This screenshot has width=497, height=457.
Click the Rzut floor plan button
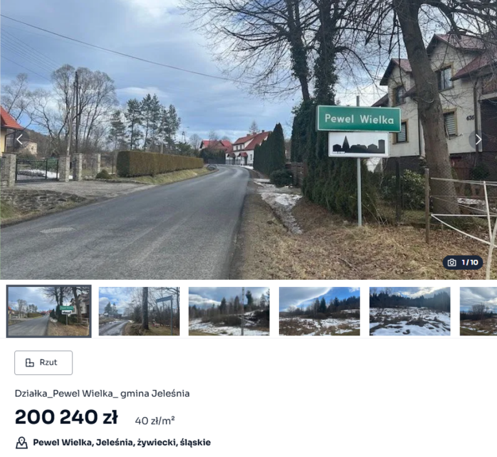pos(43,363)
